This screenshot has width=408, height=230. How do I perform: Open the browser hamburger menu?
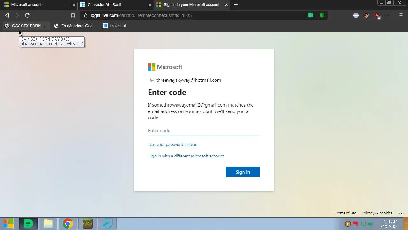tap(401, 15)
